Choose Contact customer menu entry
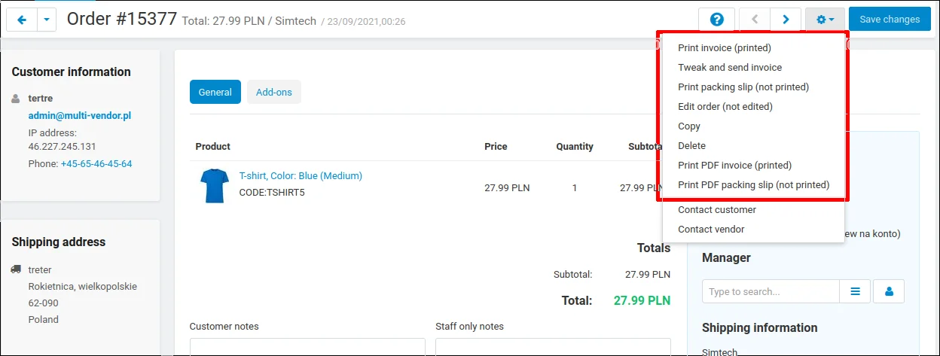The image size is (940, 356). point(716,210)
